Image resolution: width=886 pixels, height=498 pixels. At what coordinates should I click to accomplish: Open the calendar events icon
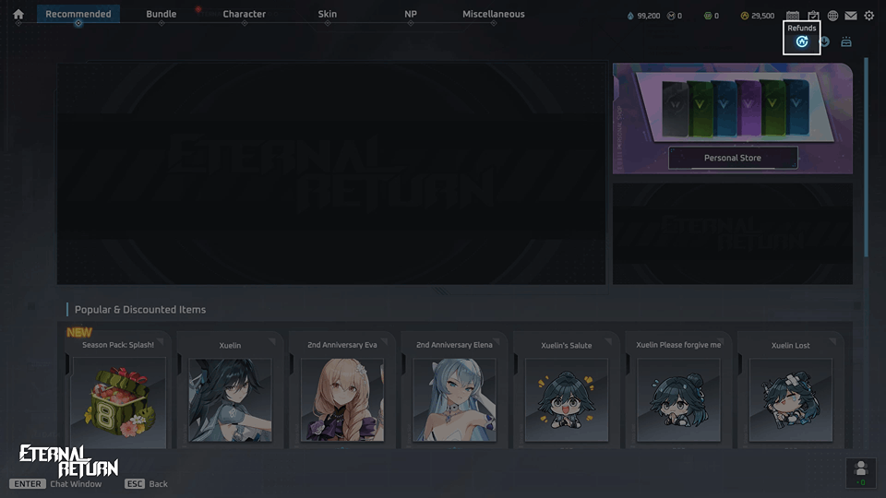pos(793,16)
